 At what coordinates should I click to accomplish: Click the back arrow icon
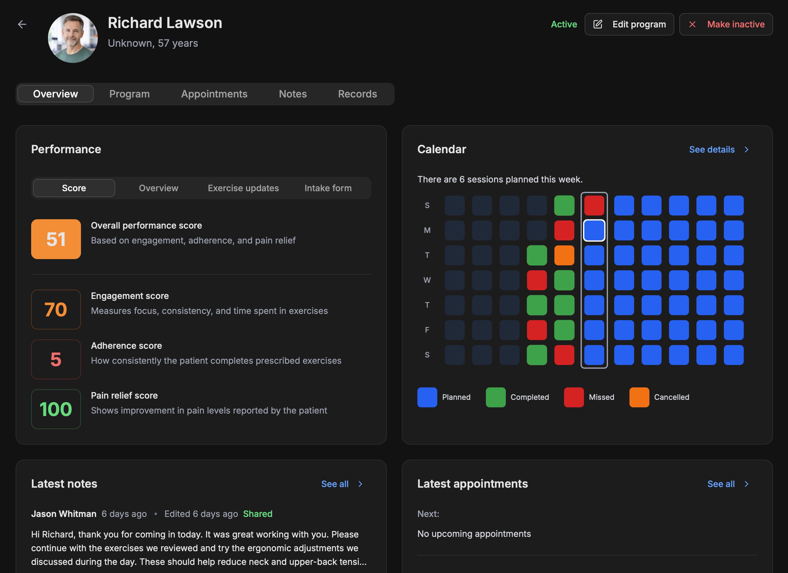pos(22,24)
